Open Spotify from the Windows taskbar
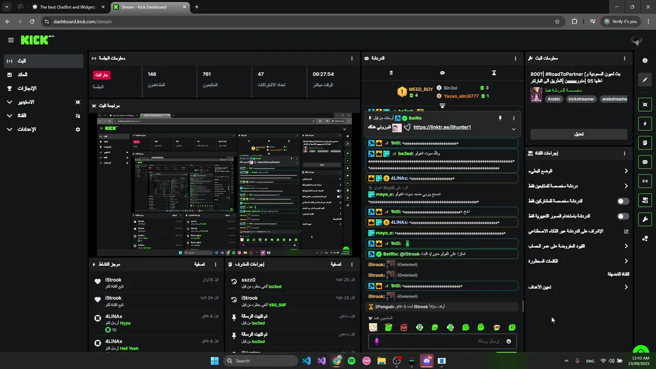Viewport: 656px width, 369px height. pyautogui.click(x=352, y=361)
